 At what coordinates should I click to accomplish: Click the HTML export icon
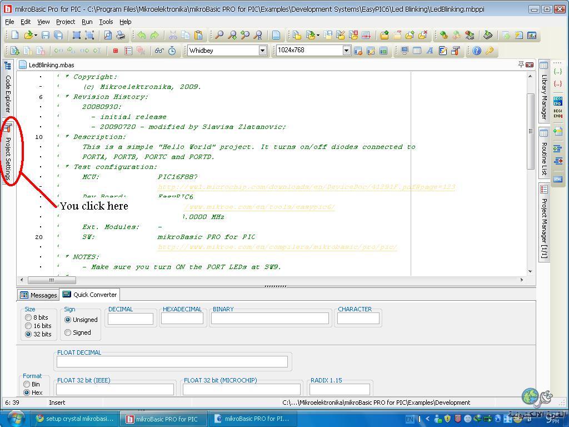coord(558,179)
